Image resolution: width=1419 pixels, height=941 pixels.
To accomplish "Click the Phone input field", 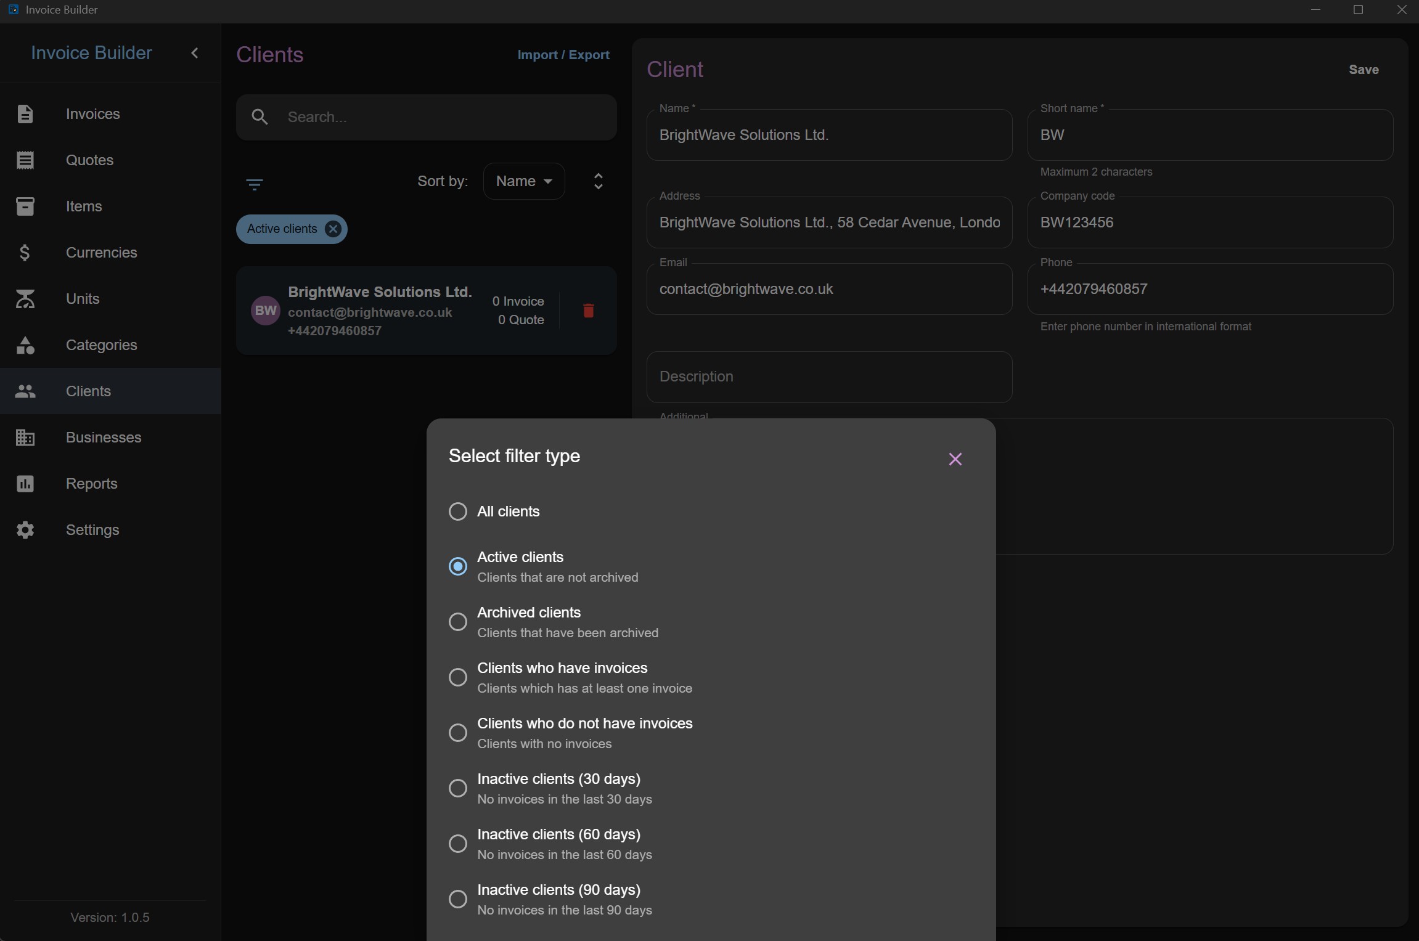I will (x=1210, y=289).
